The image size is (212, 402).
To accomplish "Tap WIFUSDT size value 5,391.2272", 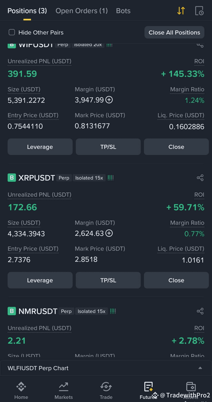I will pyautogui.click(x=26, y=100).
